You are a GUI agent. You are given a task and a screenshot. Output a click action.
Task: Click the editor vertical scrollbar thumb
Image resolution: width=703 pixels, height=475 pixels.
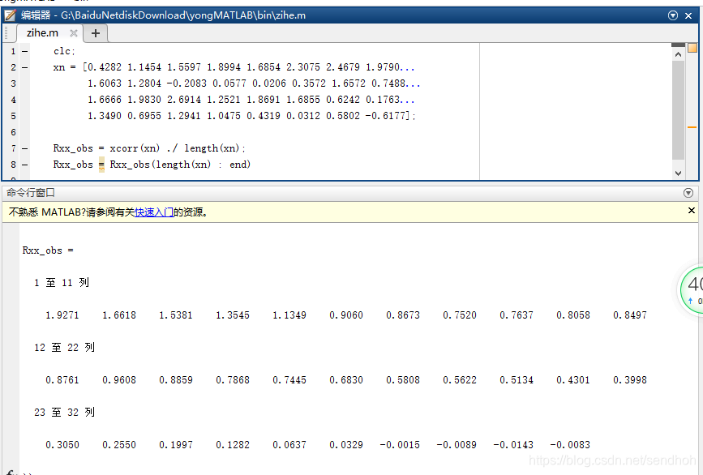(678, 110)
